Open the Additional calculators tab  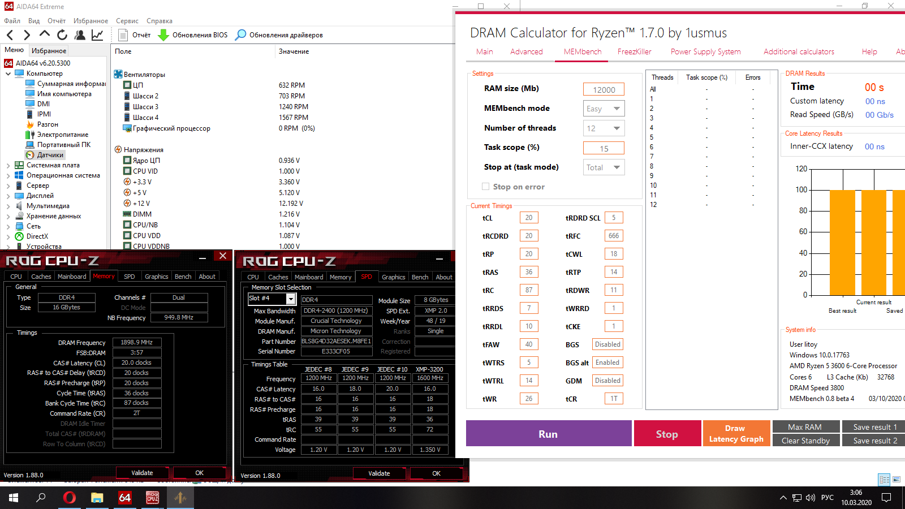click(x=799, y=51)
